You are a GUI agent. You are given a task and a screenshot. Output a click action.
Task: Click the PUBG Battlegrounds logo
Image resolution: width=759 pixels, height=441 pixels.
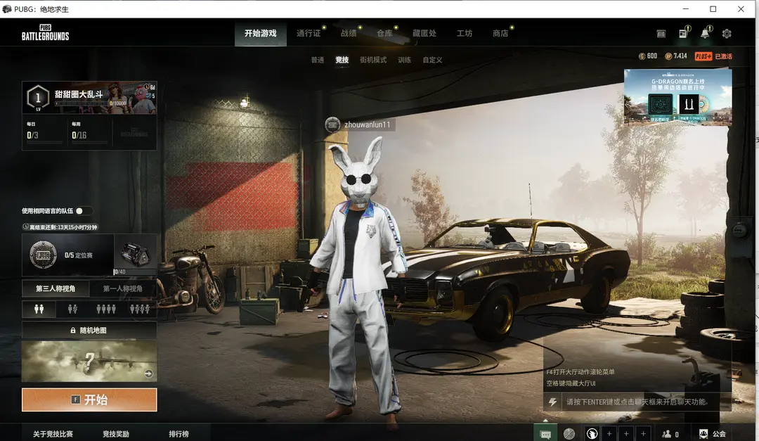click(x=46, y=32)
